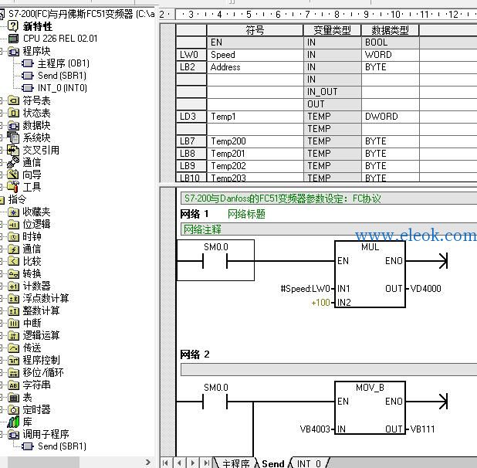Open the 计数器 instruction folder
The height and width of the screenshot is (468, 477).
pos(13,286)
